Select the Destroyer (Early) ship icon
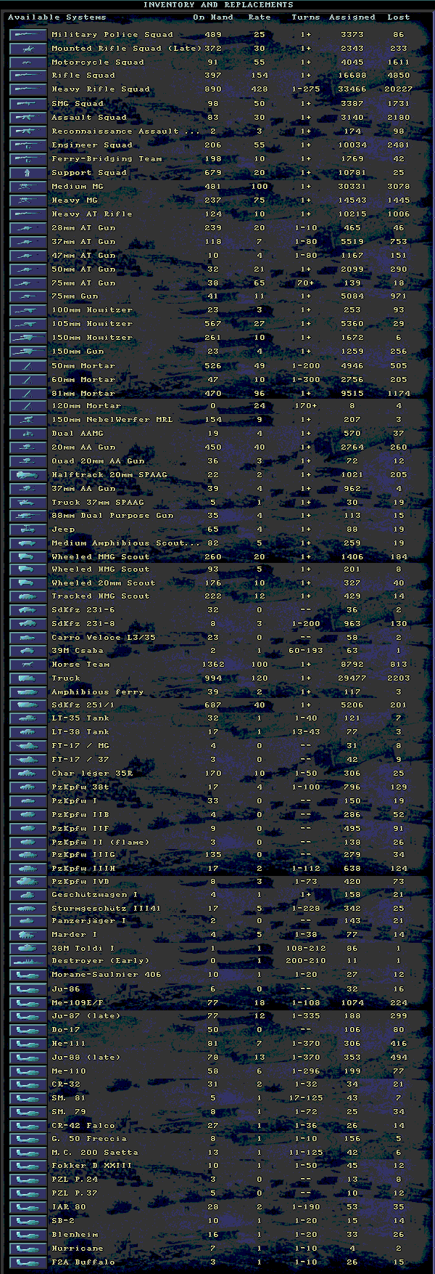This screenshot has width=435, height=1274. click(28, 960)
